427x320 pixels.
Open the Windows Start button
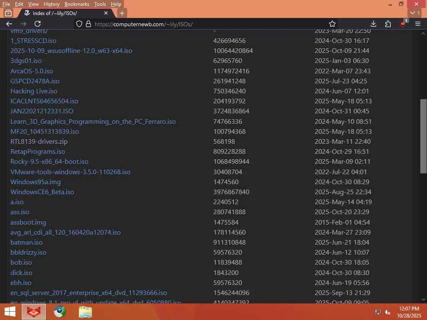pyautogui.click(x=10, y=312)
